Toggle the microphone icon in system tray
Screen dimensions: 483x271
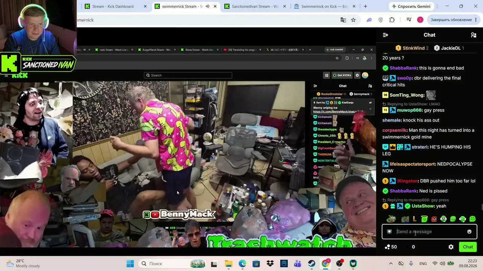pyautogui.click(x=411, y=263)
